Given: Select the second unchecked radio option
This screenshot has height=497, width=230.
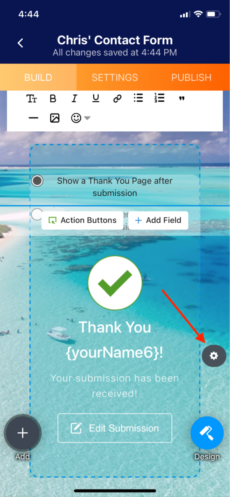Looking at the screenshot, I should (x=37, y=214).
